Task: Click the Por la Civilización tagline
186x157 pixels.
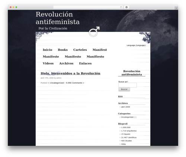Action: click(x=53, y=29)
